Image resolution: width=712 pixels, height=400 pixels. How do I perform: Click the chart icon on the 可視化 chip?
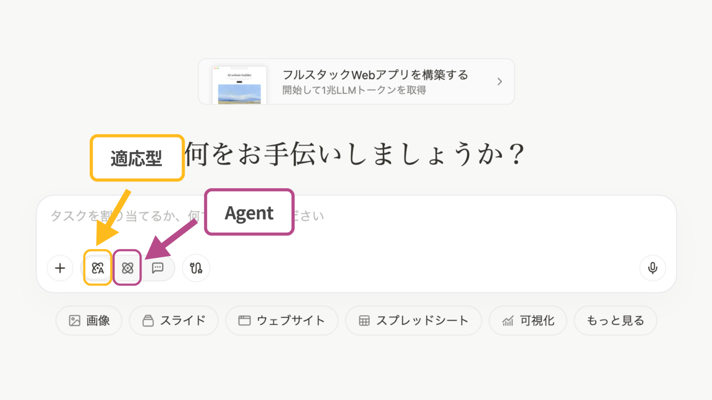coord(508,321)
